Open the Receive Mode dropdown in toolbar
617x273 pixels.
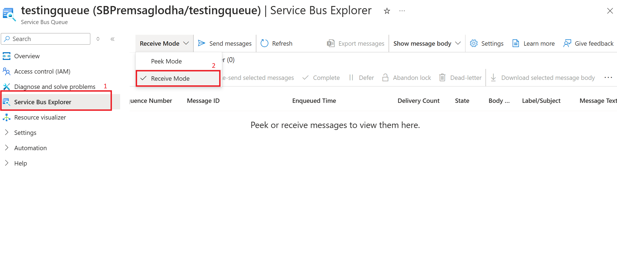164,43
